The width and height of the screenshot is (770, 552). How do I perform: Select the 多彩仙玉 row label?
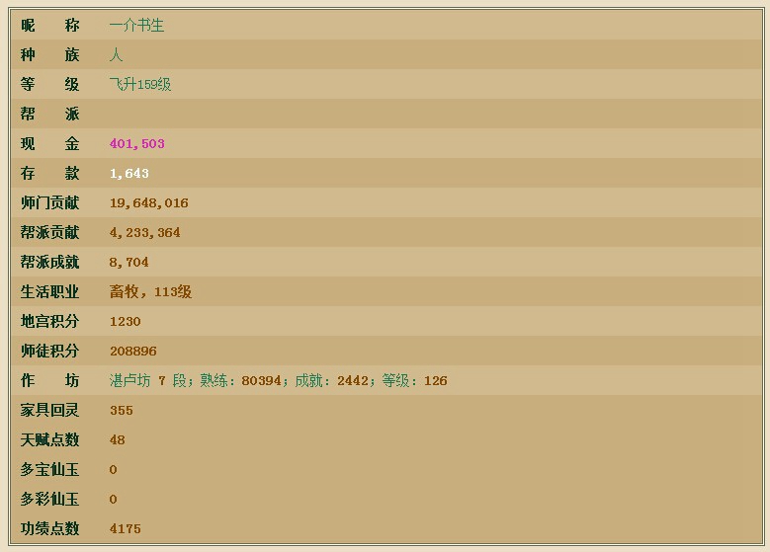pyautogui.click(x=49, y=500)
